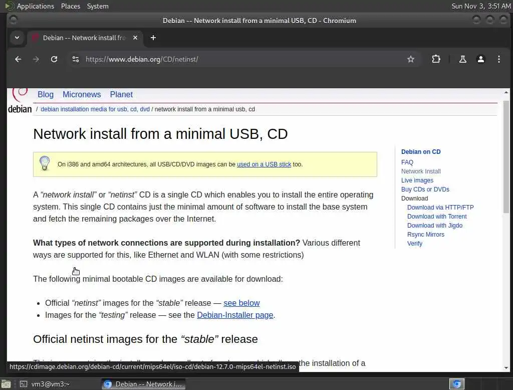Click the 'Official netinst images' heading
Image resolution: width=513 pixels, height=390 pixels.
tap(145, 339)
